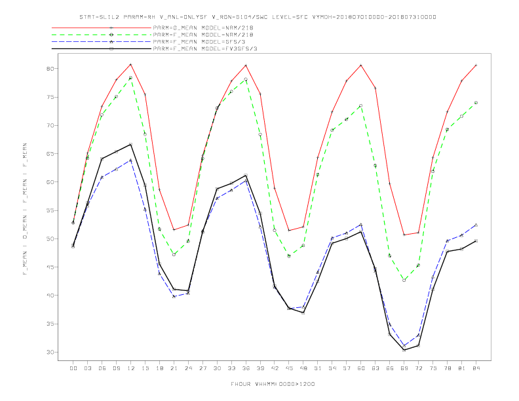Screen dimensions: 519x401
Task: Click the x-axis label FHOUR VHHMM:0000>1200
Action: click(x=273, y=384)
